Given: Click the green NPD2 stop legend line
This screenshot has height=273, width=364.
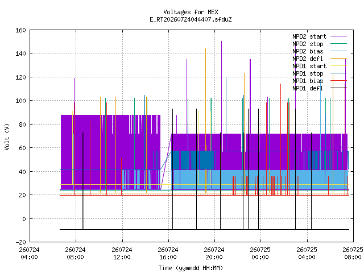Looking at the screenshot, I should coord(338,44).
